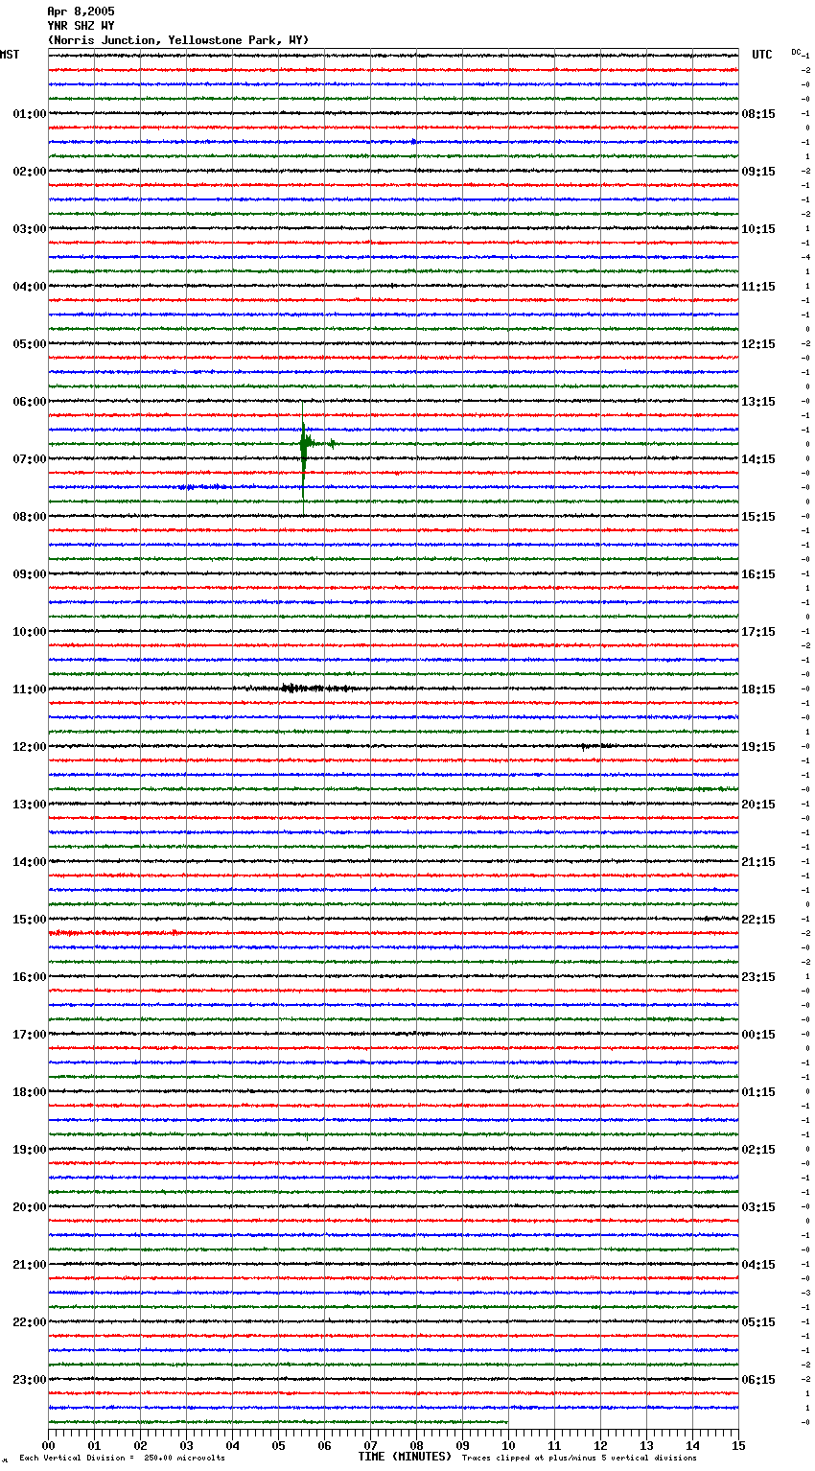Click the '03' minute tick label
Viewport: 815px width, 1471px height.
(186, 1446)
